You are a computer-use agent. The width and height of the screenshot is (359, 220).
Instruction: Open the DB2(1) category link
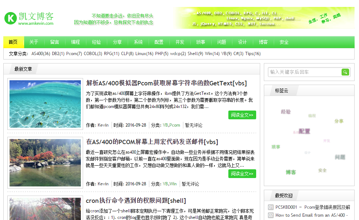coord(58,54)
